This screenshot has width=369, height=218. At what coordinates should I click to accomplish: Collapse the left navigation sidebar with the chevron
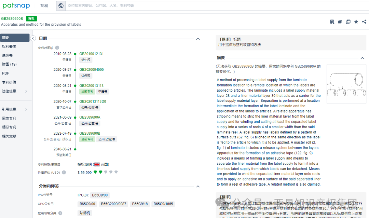[33, 39]
